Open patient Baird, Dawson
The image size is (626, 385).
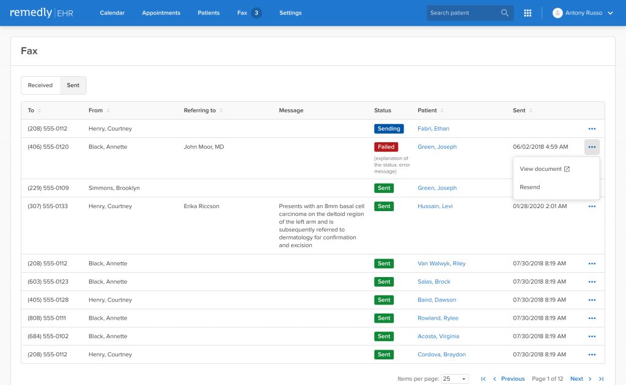[x=436, y=300]
